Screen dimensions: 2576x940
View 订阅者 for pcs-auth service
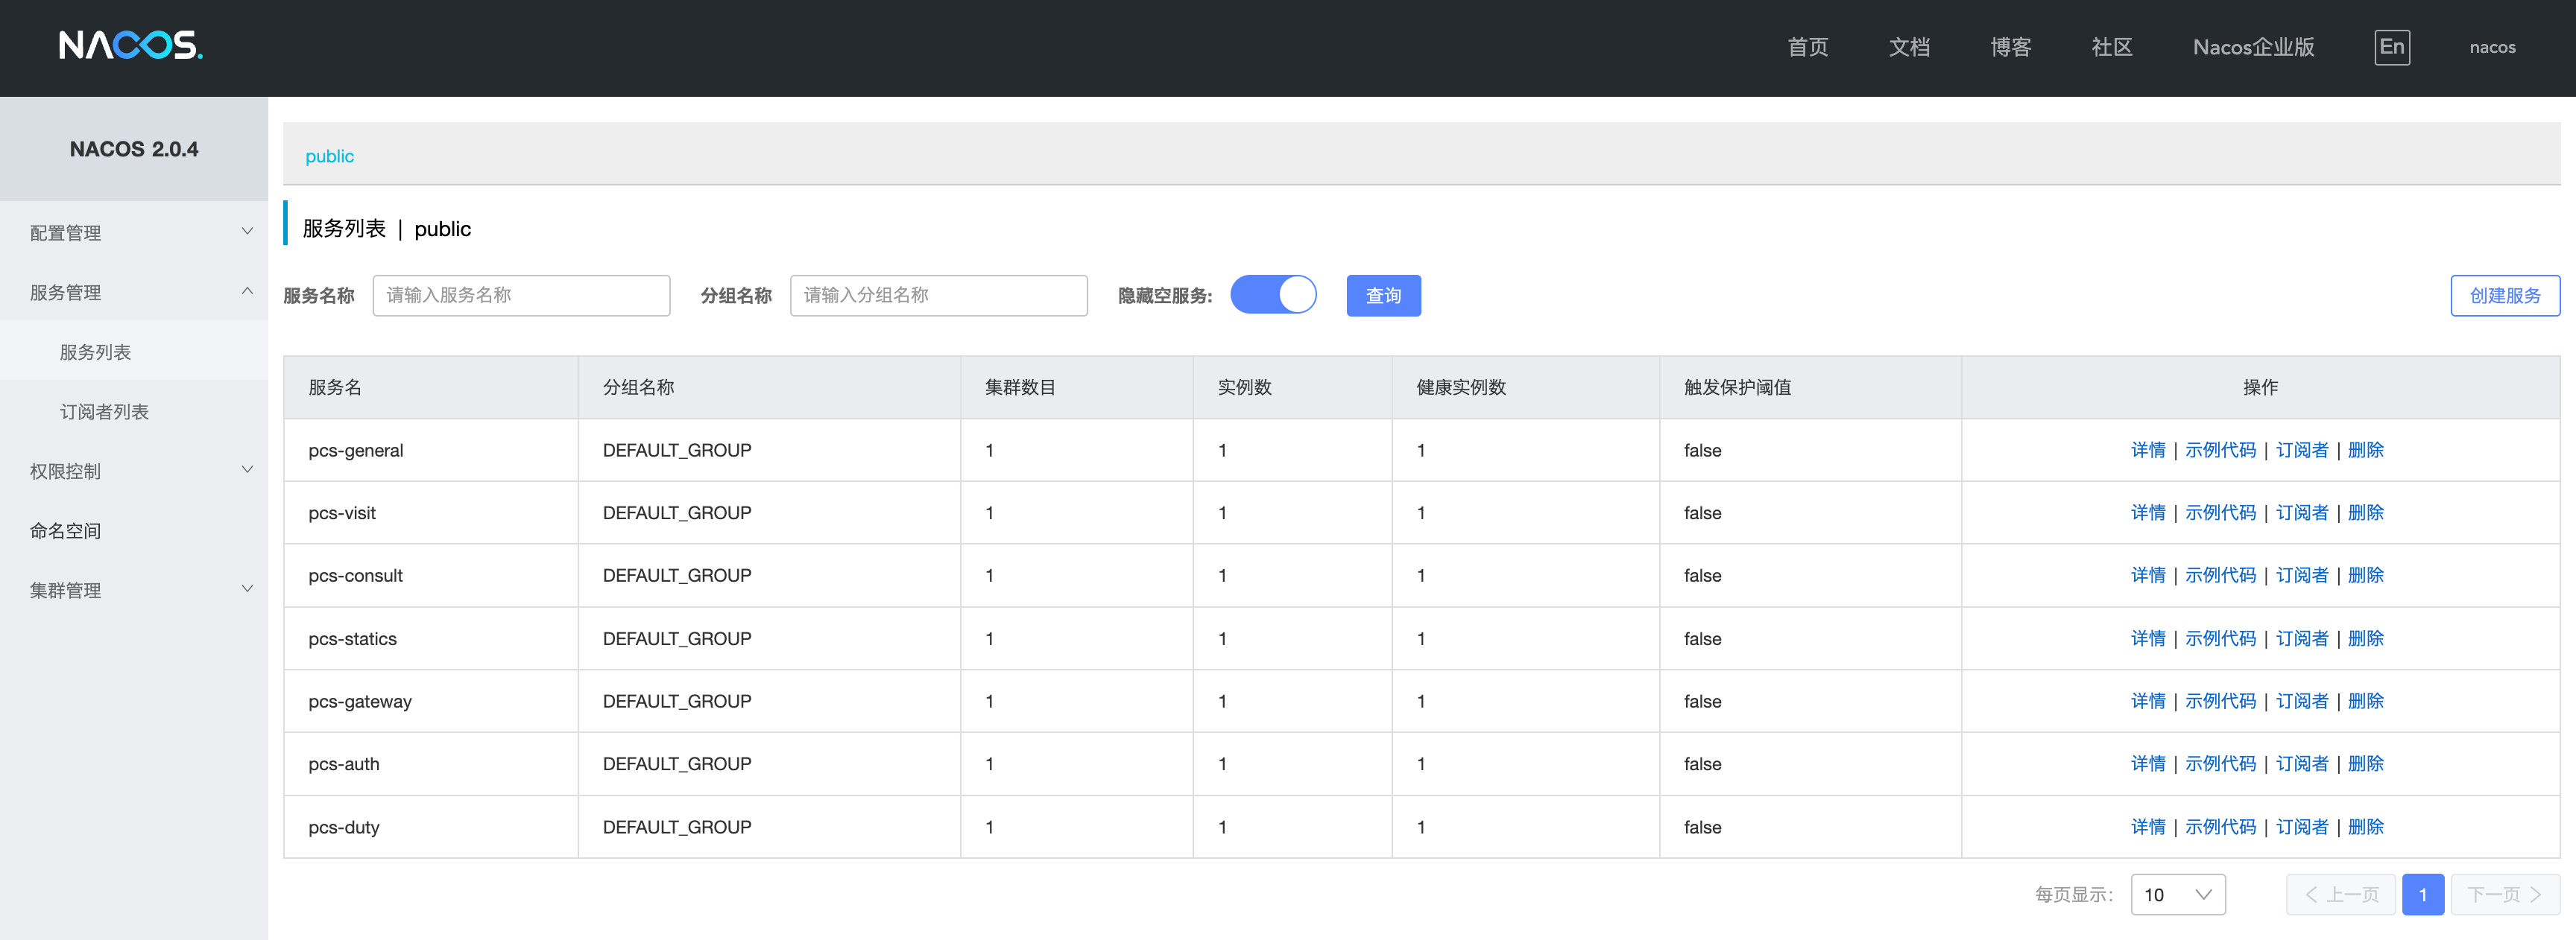tap(2301, 763)
